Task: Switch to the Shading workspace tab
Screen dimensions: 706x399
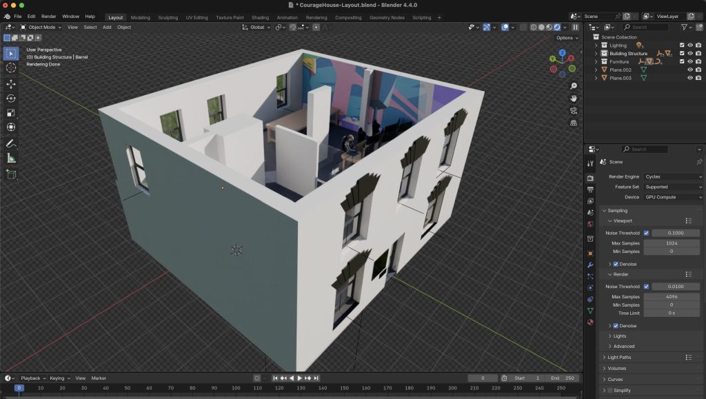Action: [x=261, y=16]
